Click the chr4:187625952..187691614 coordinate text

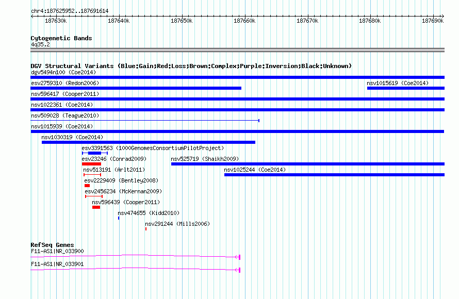70,11
